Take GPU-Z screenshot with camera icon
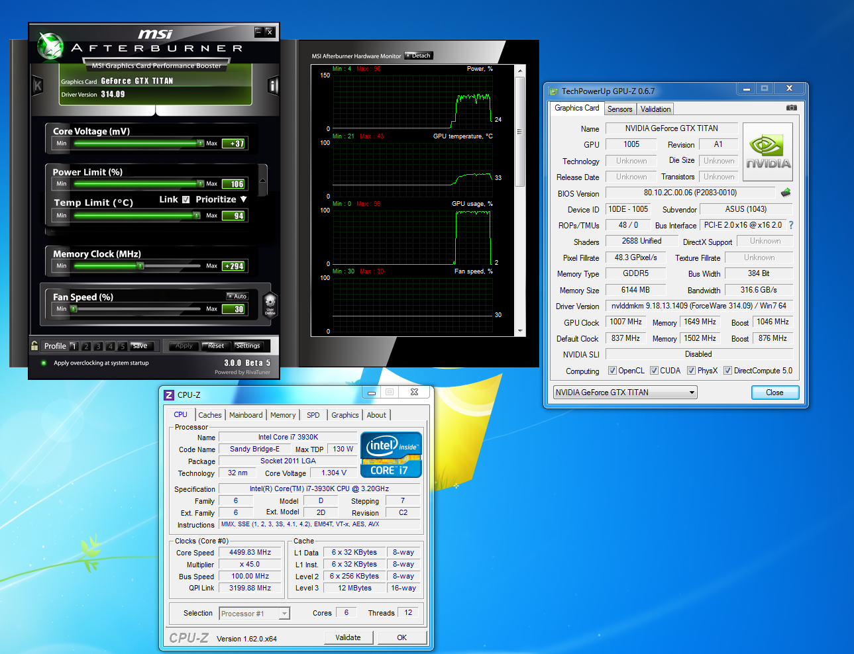 (792, 108)
